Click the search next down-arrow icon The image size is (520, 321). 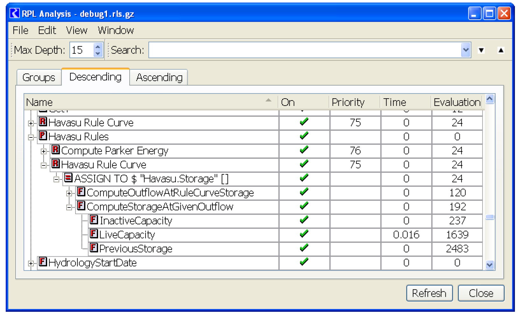pos(481,50)
